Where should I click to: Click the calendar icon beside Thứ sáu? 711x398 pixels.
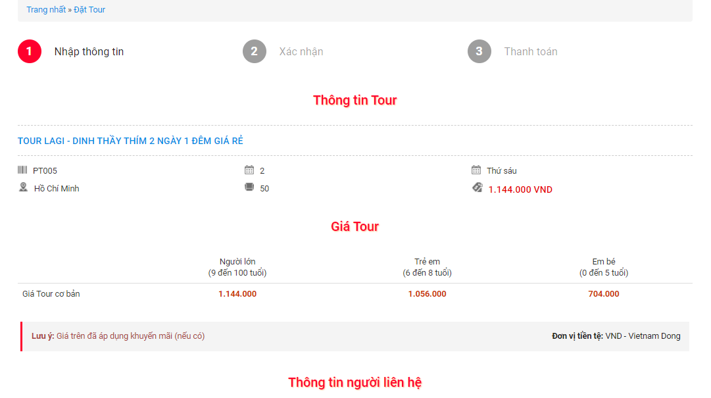click(x=476, y=170)
